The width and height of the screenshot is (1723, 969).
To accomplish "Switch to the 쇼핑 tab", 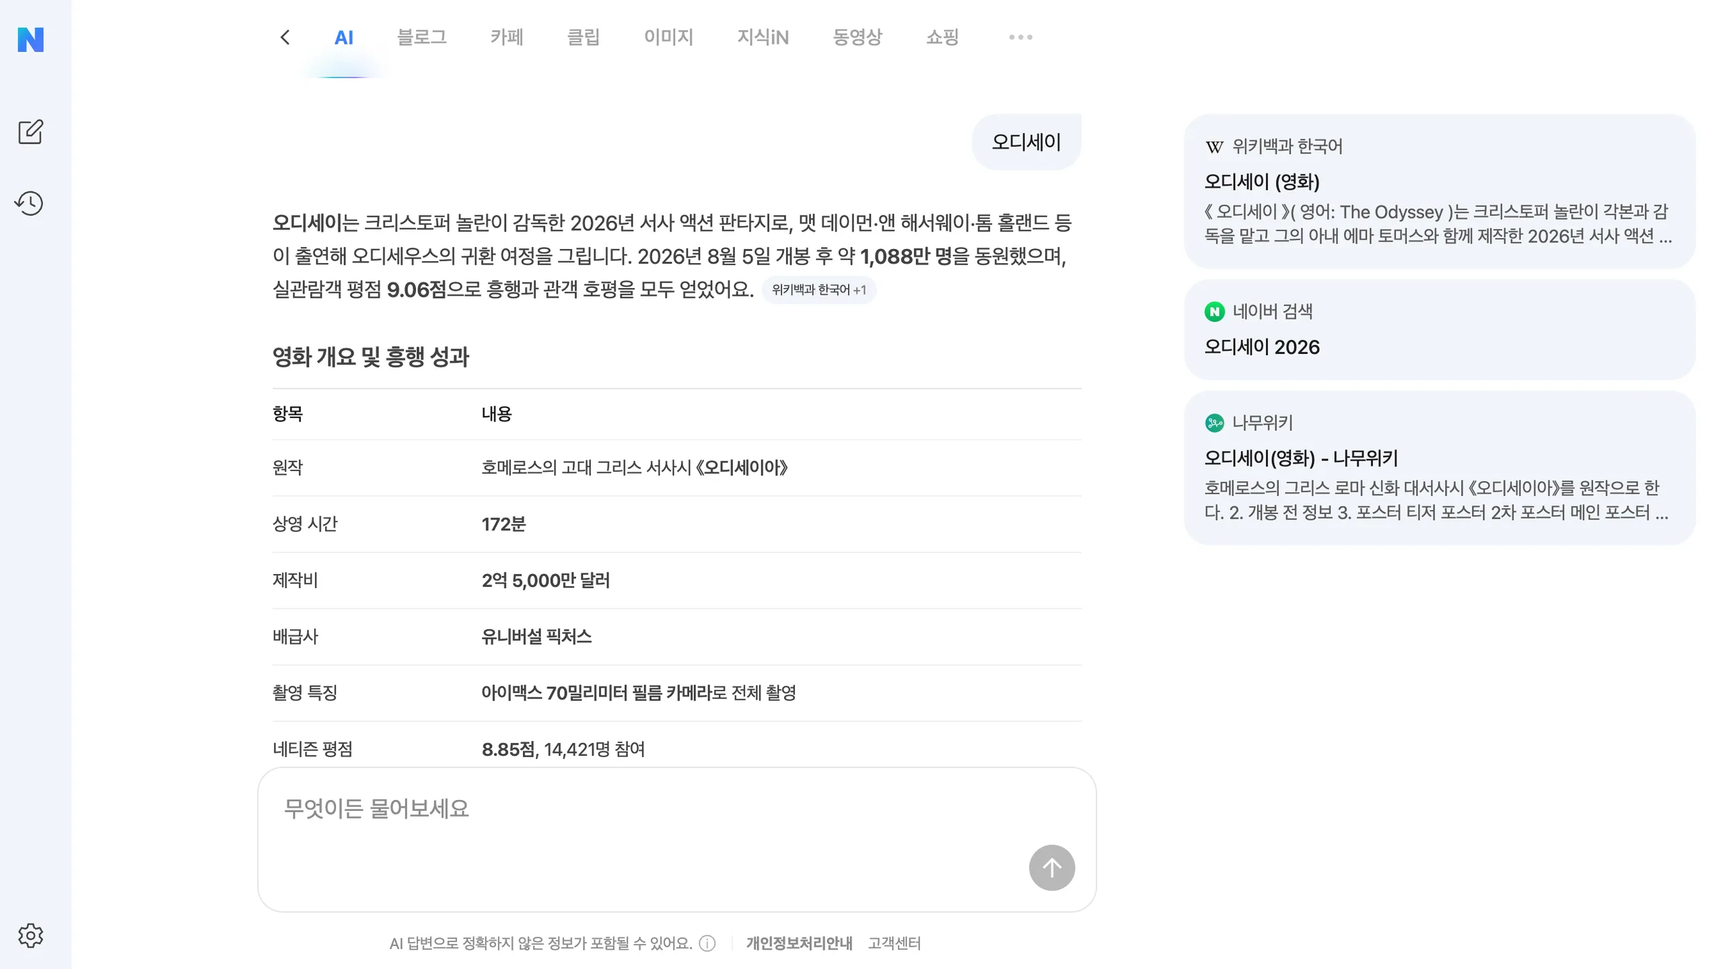I will (x=942, y=37).
